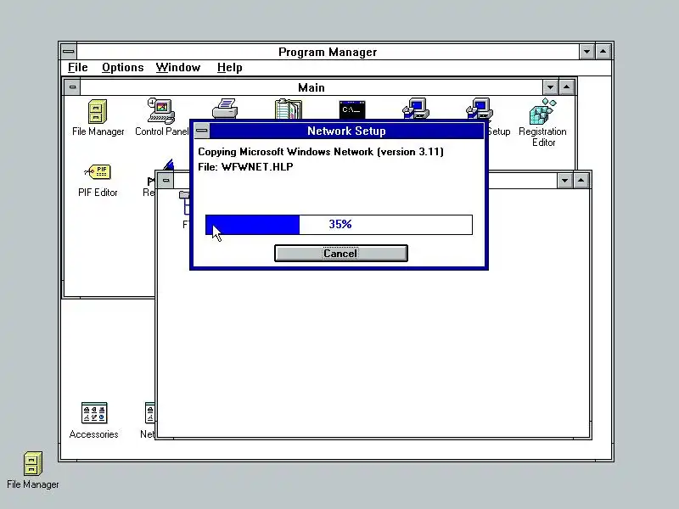The image size is (679, 509).
Task: Open the Registration Editor icon
Action: 542,111
